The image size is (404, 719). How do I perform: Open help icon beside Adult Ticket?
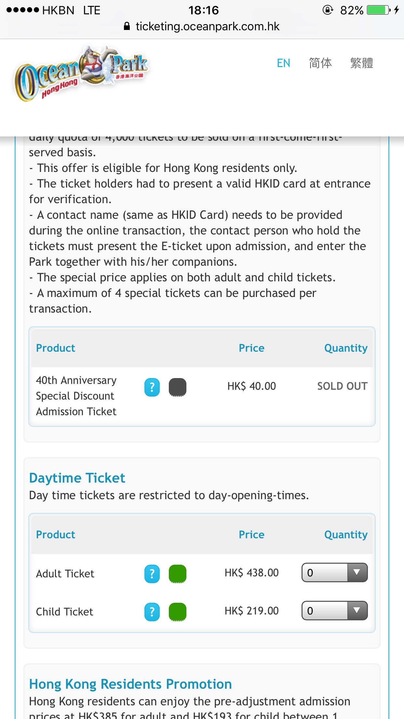click(x=152, y=574)
